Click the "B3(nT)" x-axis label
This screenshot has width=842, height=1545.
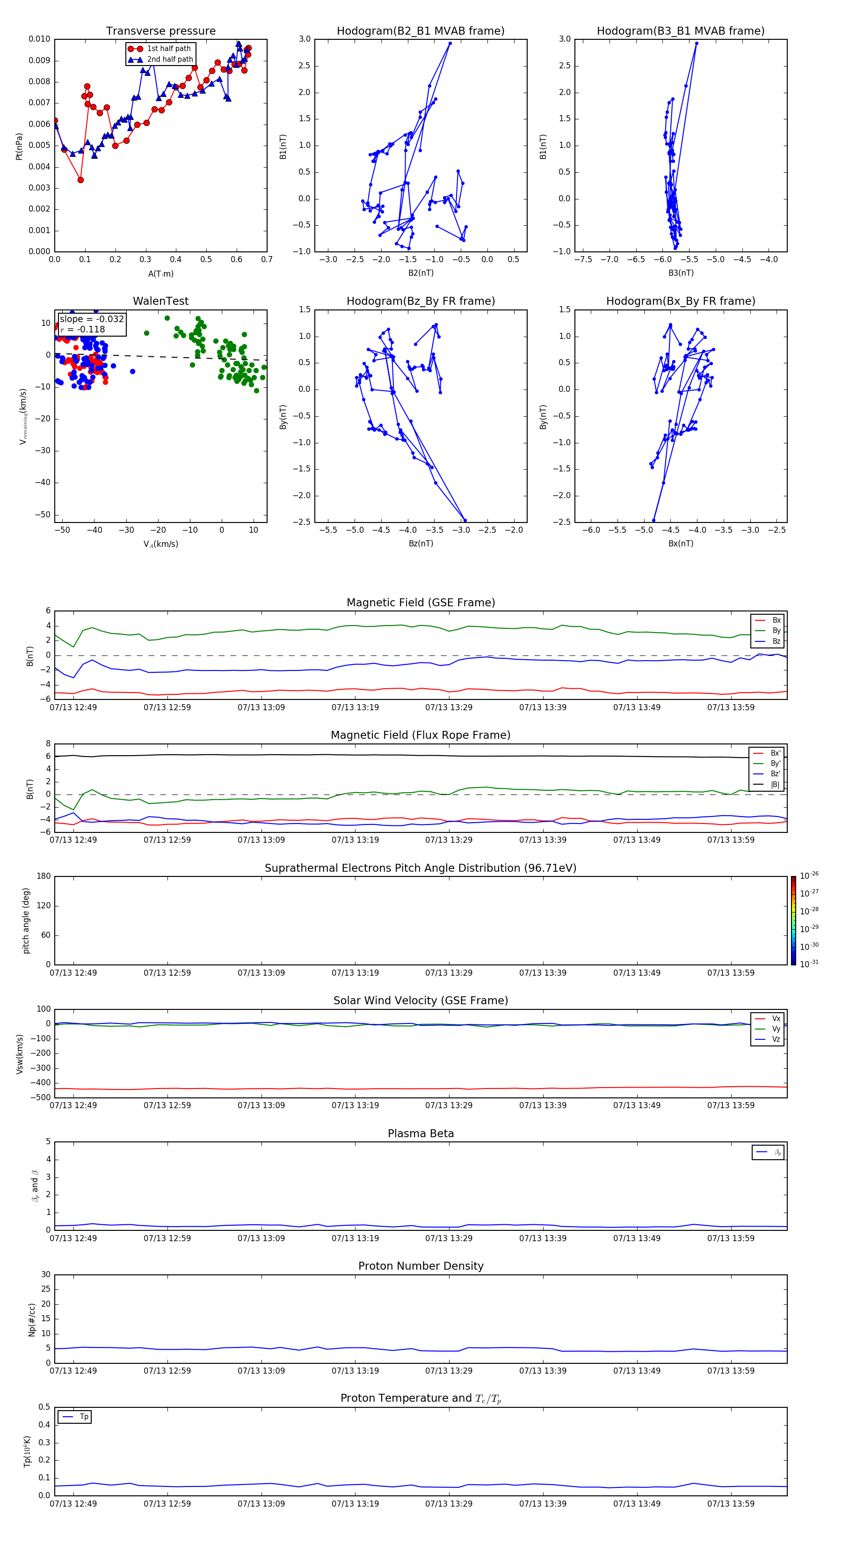pyautogui.click(x=681, y=273)
